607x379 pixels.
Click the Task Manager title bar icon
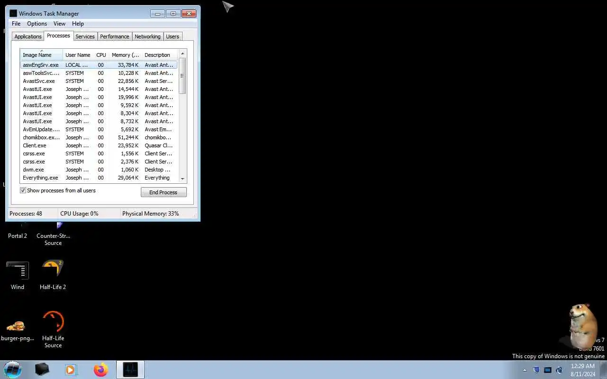[13, 13]
